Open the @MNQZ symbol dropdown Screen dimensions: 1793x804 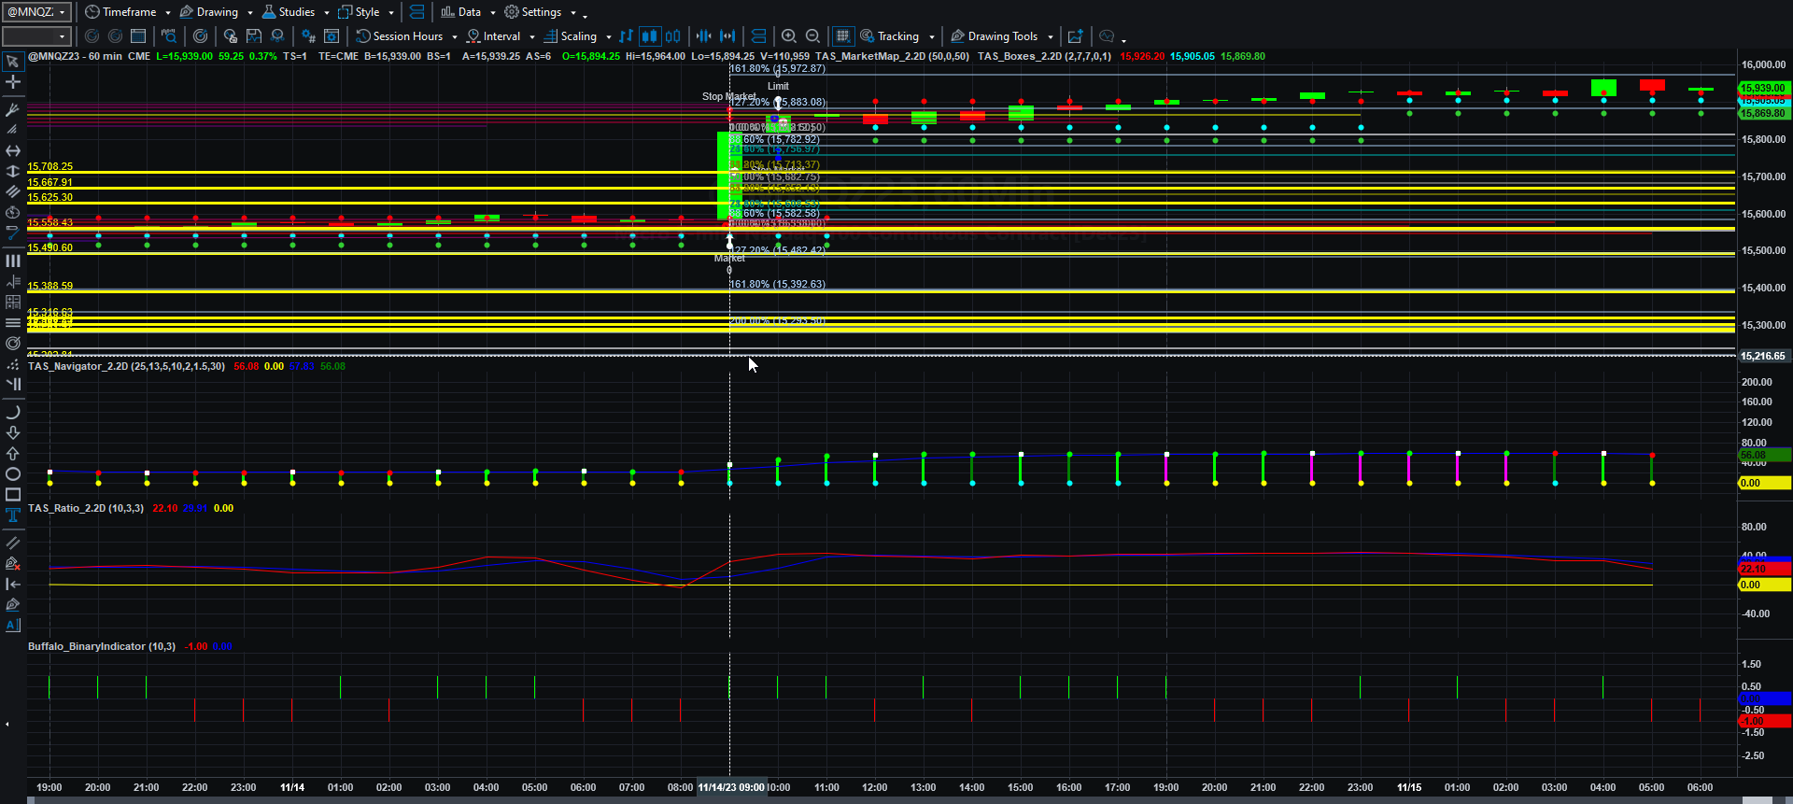pyautogui.click(x=36, y=12)
